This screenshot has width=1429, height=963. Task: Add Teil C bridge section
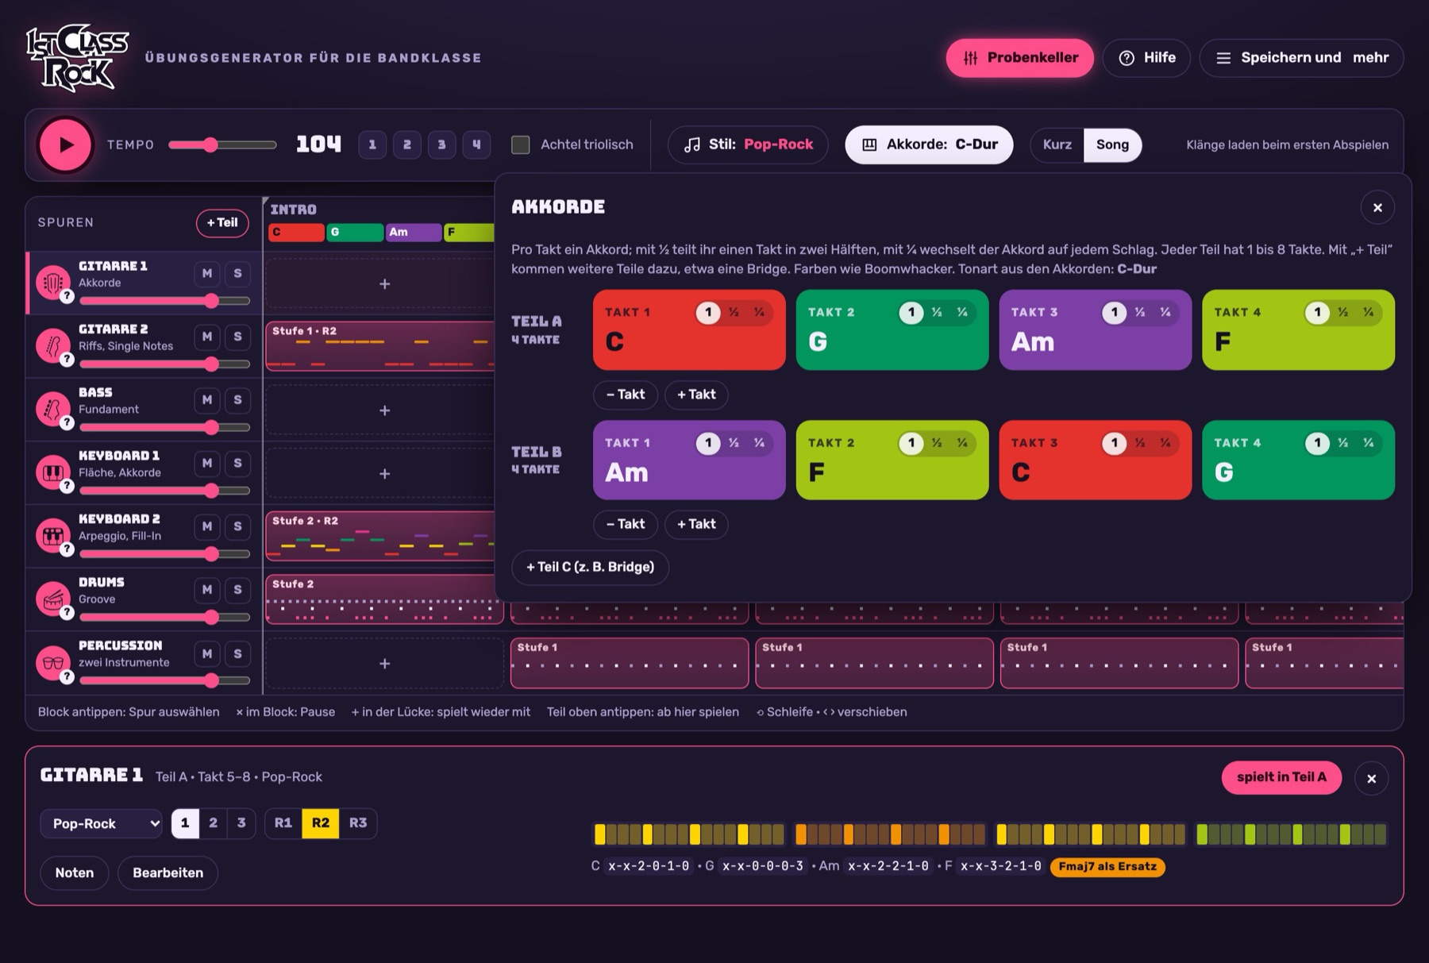(590, 568)
